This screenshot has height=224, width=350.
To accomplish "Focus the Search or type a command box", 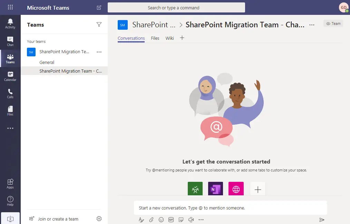I will 176,8.
